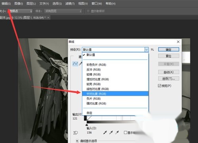
Task: Open the 编辑(E) menu
Action: [x=6, y=4]
